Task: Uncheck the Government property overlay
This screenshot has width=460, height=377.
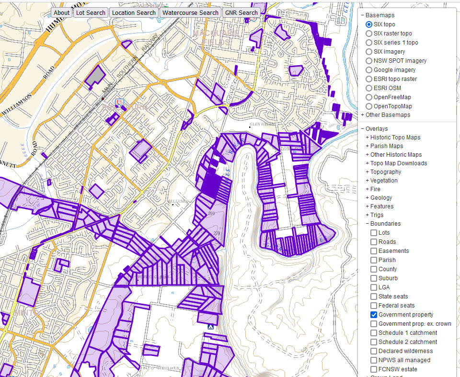Action: point(373,315)
